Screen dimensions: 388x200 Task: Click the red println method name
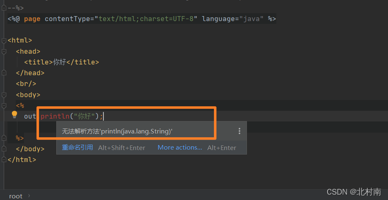pyautogui.click(x=55, y=116)
